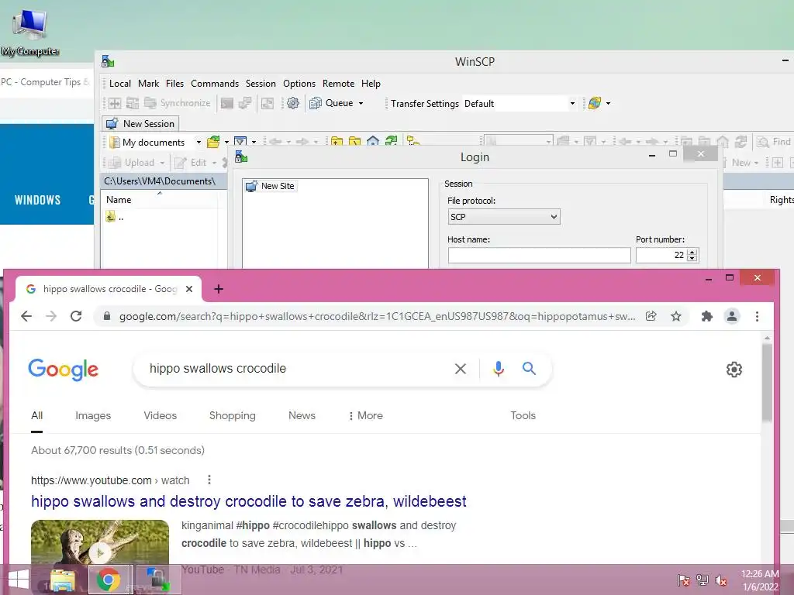Click the WinSCP transfer settings globe icon

pyautogui.click(x=595, y=103)
